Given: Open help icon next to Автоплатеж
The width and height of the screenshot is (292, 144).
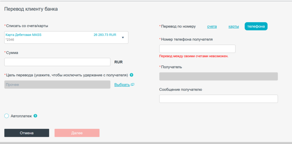Looking at the screenshot, I should [x=35, y=116].
